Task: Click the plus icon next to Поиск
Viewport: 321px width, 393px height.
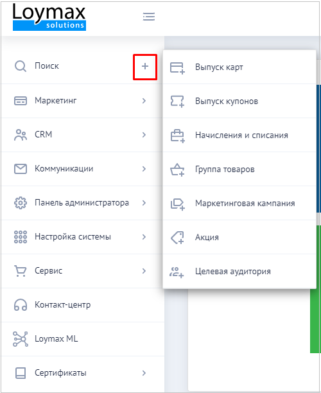Action: pos(145,66)
